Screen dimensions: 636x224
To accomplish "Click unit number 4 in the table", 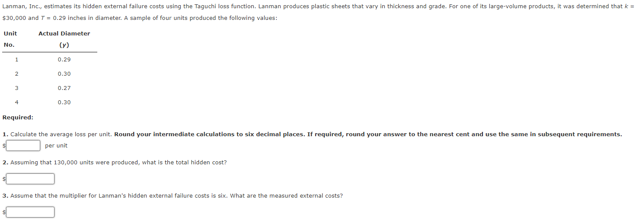I will coord(16,102).
